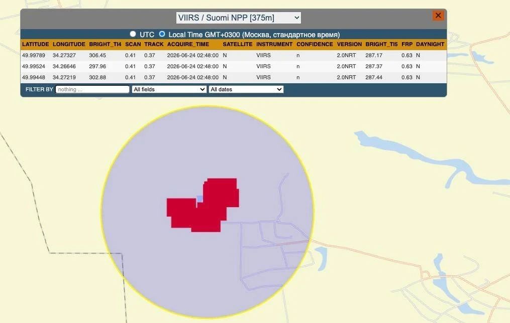Click longitude value 34.27219
510x323 pixels.
click(x=64, y=77)
